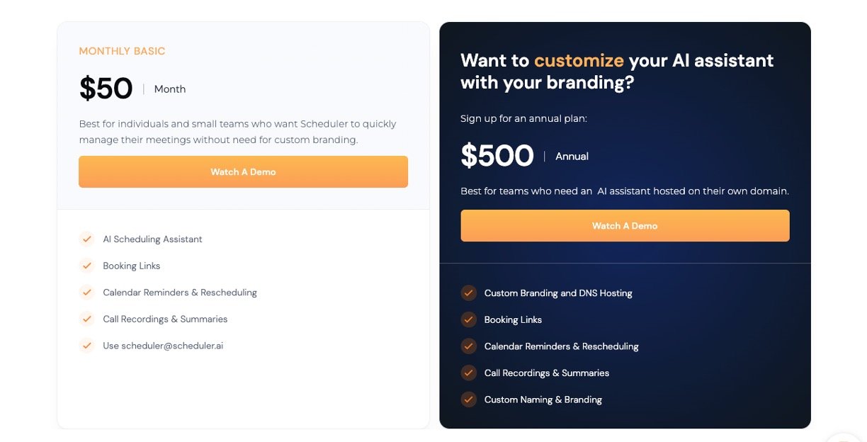Tap checkmark by Calendar Reminders in annual plan card
Image resolution: width=867 pixels, height=442 pixels.
[468, 346]
